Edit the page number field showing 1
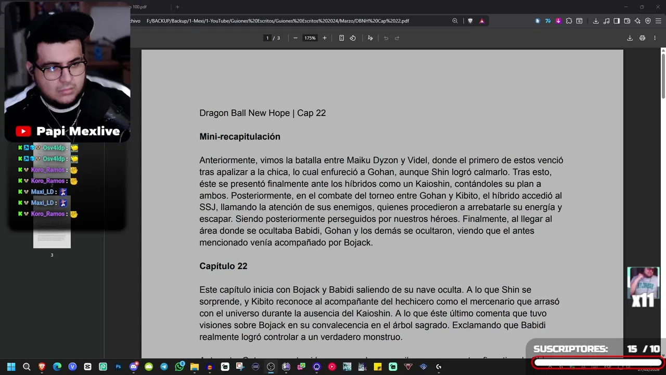666x375 pixels. (x=267, y=38)
